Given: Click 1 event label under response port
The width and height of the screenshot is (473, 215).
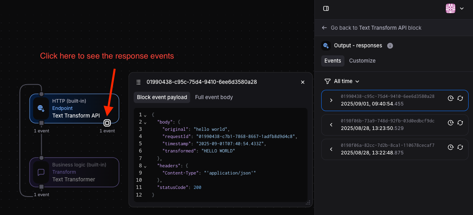Looking at the screenshot, I should click(x=107, y=131).
